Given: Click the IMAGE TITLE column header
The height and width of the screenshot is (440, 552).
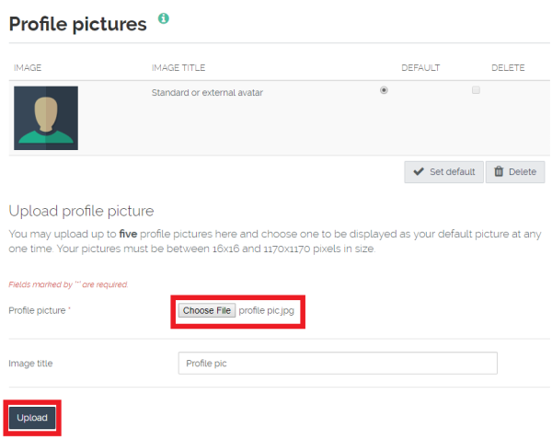Looking at the screenshot, I should coord(178,67).
